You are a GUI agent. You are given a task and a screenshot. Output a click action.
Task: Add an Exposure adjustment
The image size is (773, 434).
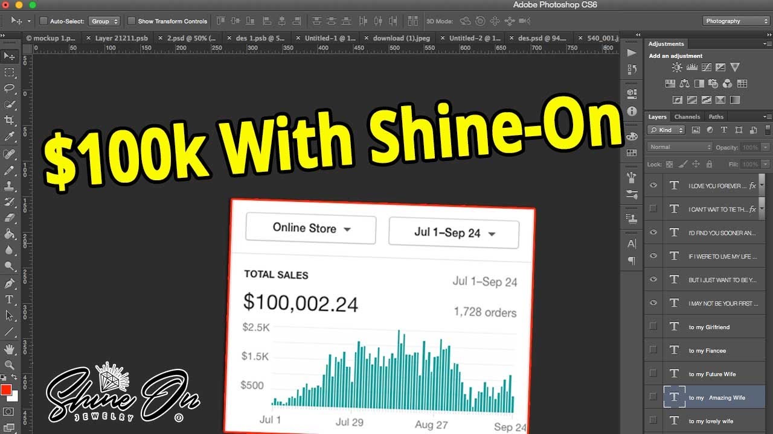(720, 68)
